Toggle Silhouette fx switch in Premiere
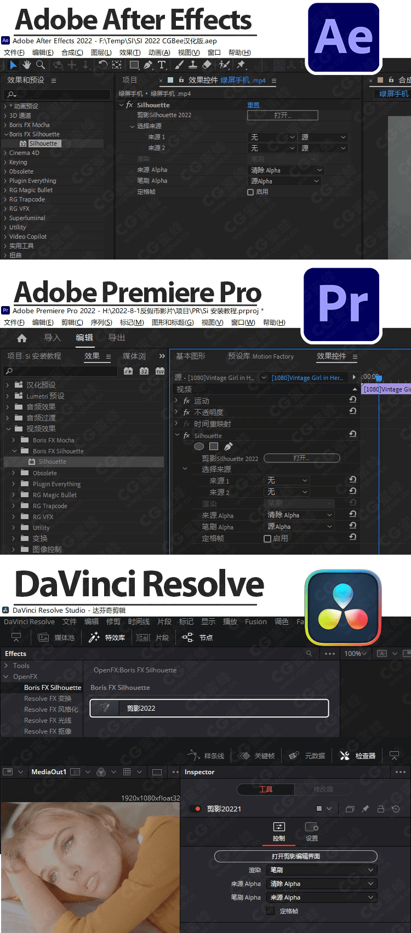The height and width of the screenshot is (933, 411). coord(186,435)
